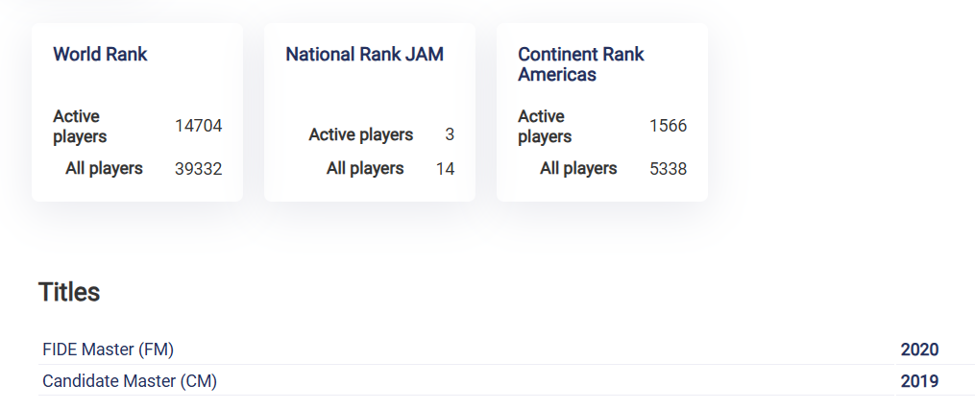
Task: Click the Titles section heading
Action: pos(69,292)
